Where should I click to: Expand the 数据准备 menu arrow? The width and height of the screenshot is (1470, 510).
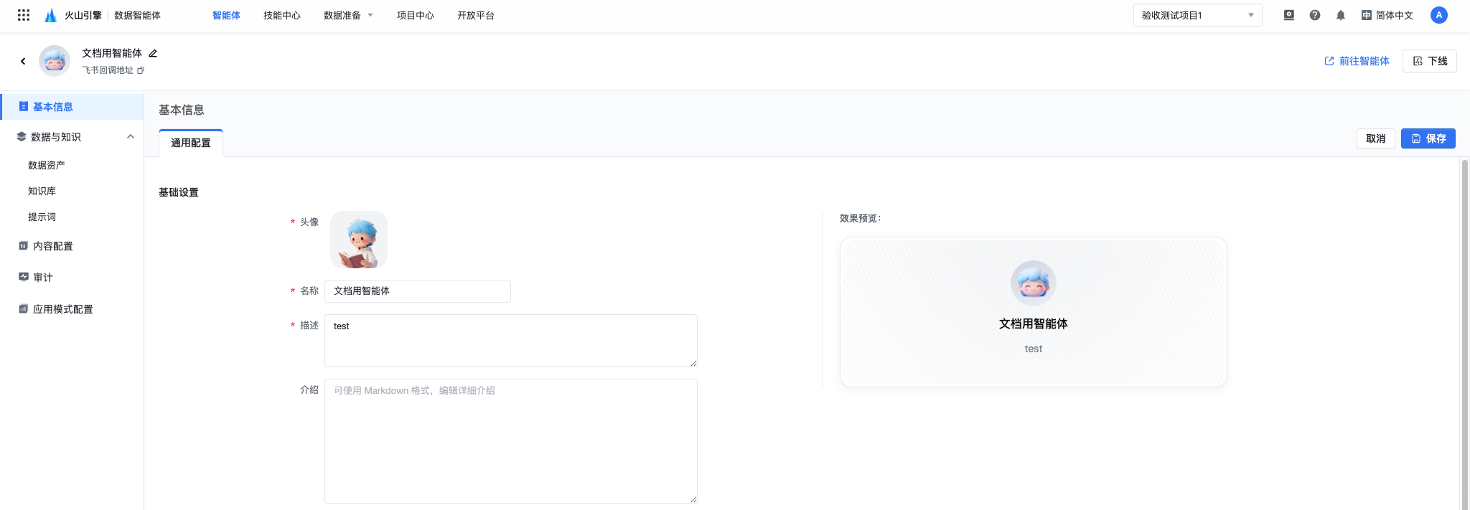coord(370,15)
